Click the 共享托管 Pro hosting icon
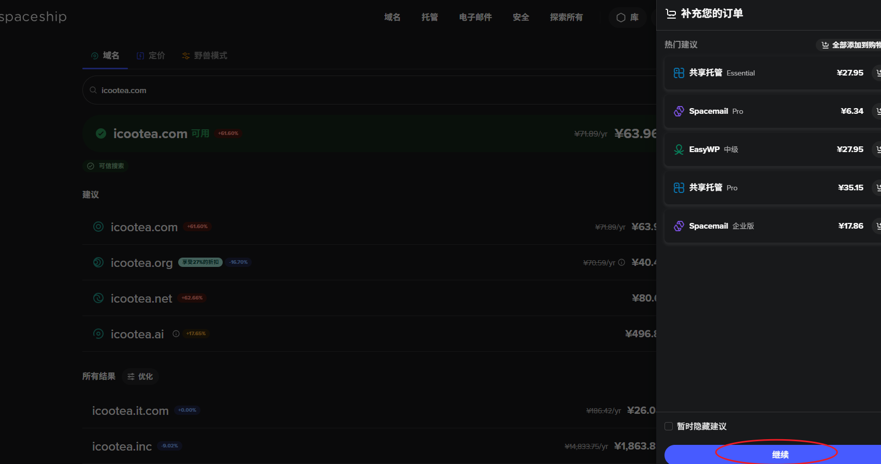This screenshot has width=881, height=464. coord(678,188)
